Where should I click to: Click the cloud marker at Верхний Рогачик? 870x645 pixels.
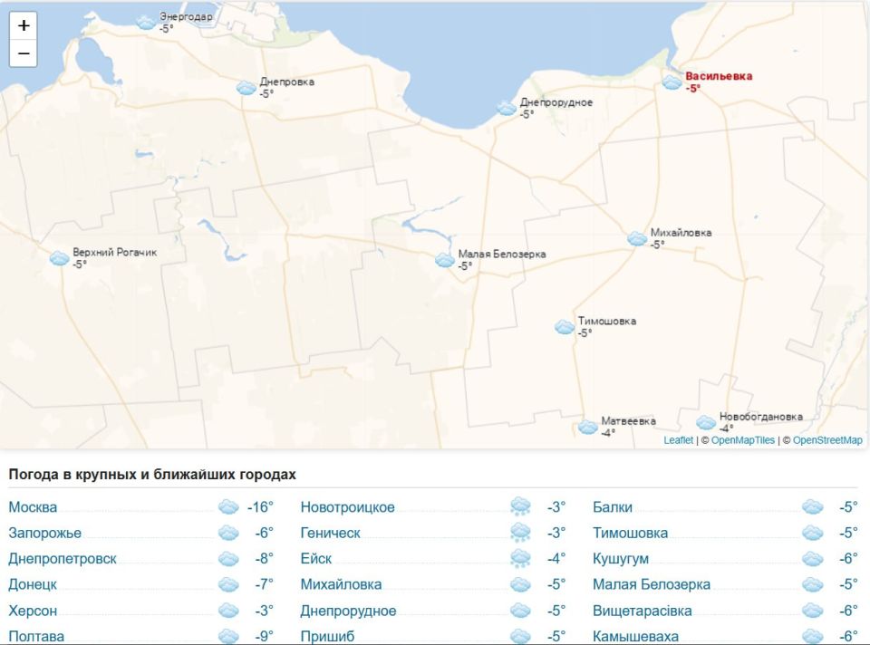click(60, 258)
